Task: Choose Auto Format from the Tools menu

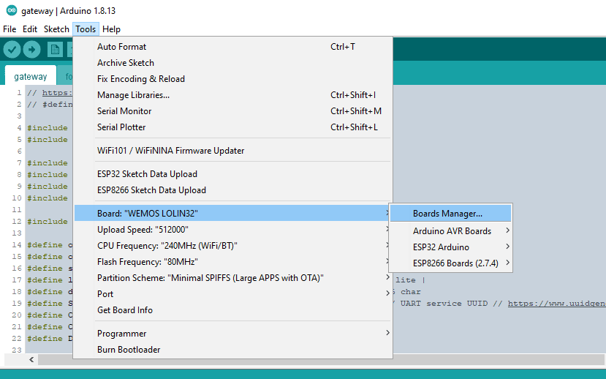Action: 233,46
